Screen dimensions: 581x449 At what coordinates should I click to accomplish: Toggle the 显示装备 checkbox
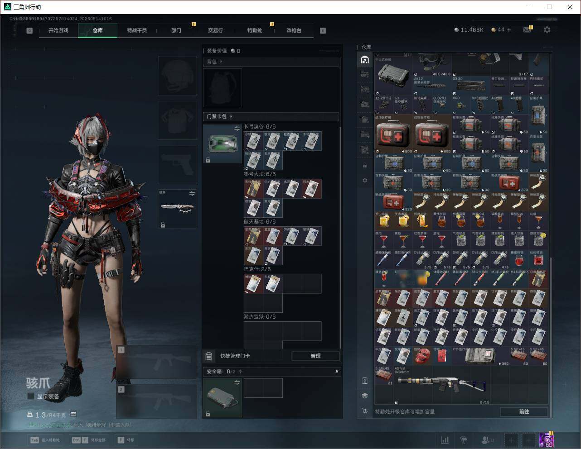(31, 396)
